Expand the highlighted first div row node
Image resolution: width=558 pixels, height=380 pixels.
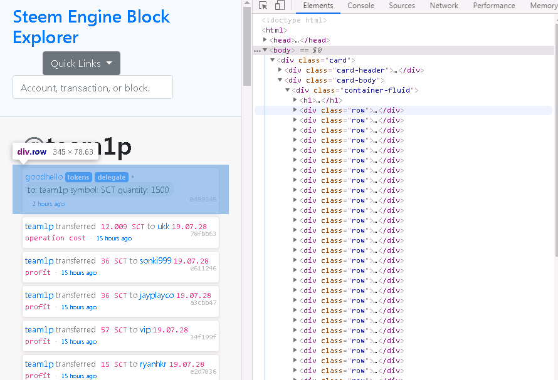point(295,110)
